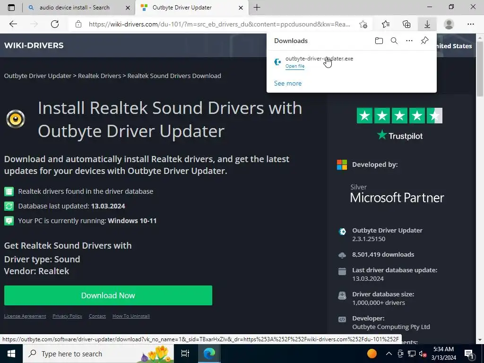
Task: Open a new browser tab
Action: [257, 8]
